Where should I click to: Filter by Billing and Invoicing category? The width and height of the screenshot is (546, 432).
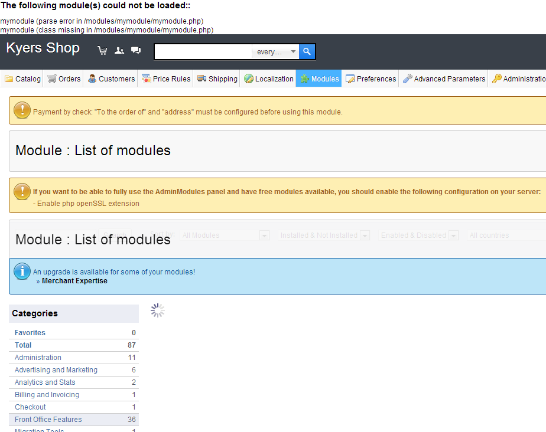point(47,395)
